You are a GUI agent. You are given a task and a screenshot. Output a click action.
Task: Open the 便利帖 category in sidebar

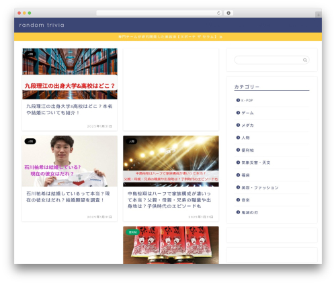[x=247, y=150]
